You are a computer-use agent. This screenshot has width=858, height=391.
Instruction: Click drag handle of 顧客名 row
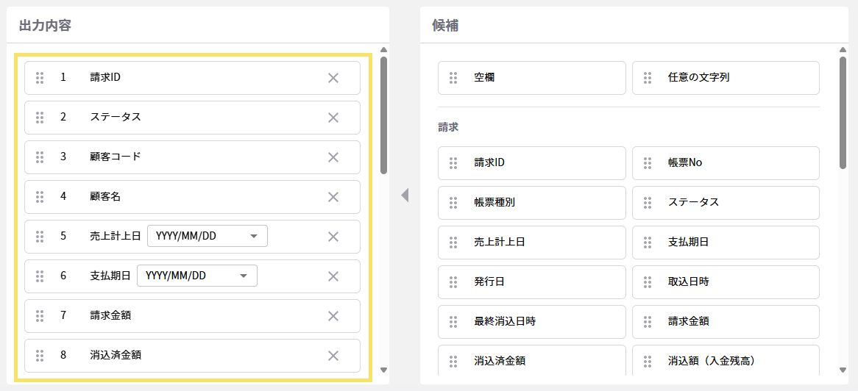click(40, 197)
